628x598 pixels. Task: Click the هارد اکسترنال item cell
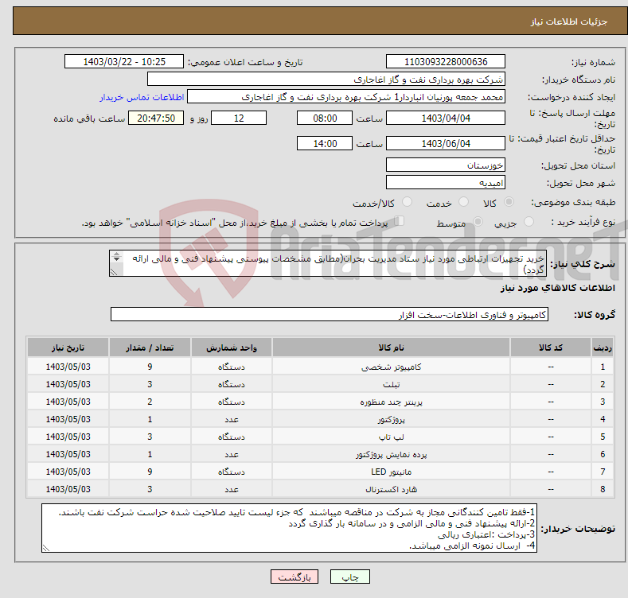[391, 489]
